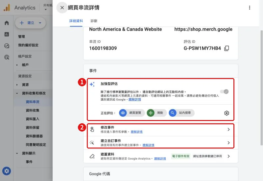Screen dimensions: 263x181
Task: Open 瞭解詳情 link under 遮蓋資料
Action: pyautogui.click(x=160, y=159)
